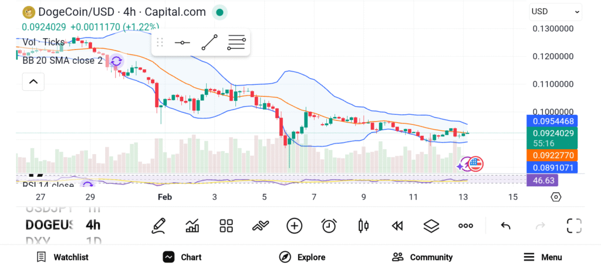Open the object tree layers icon
Viewport: 601px width, 270px height.
[x=431, y=225]
